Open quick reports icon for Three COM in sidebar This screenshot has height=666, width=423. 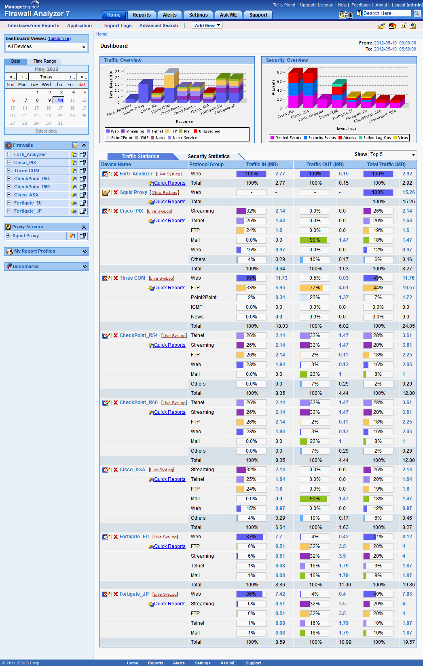[74, 171]
